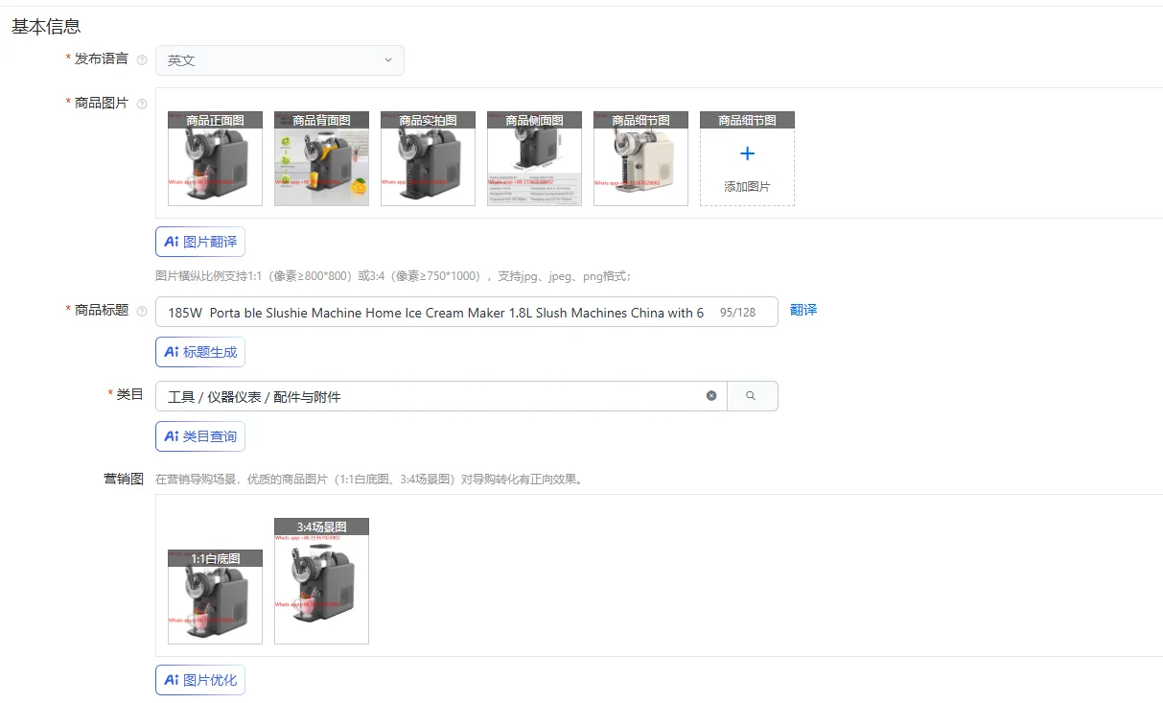Viewport: 1163px width, 703px height.
Task: Click the AI 标题生成 button
Action: pyautogui.click(x=200, y=352)
